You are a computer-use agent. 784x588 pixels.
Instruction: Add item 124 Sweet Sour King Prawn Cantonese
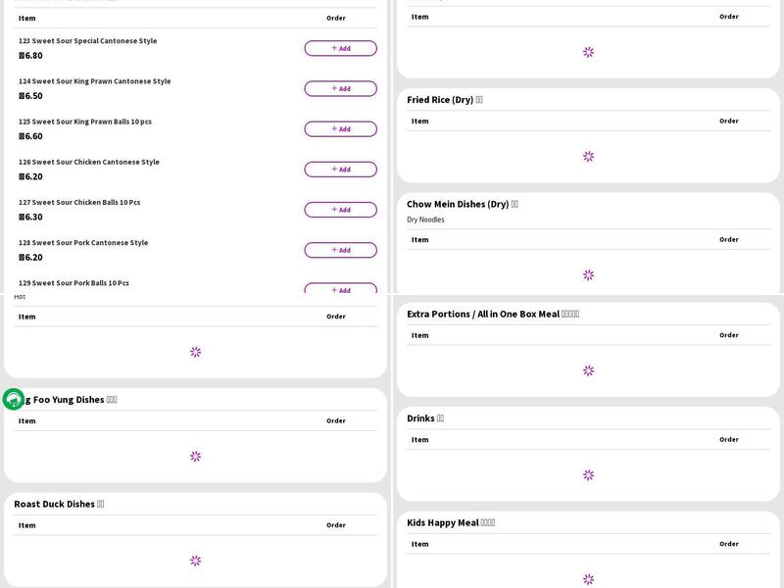pos(340,88)
